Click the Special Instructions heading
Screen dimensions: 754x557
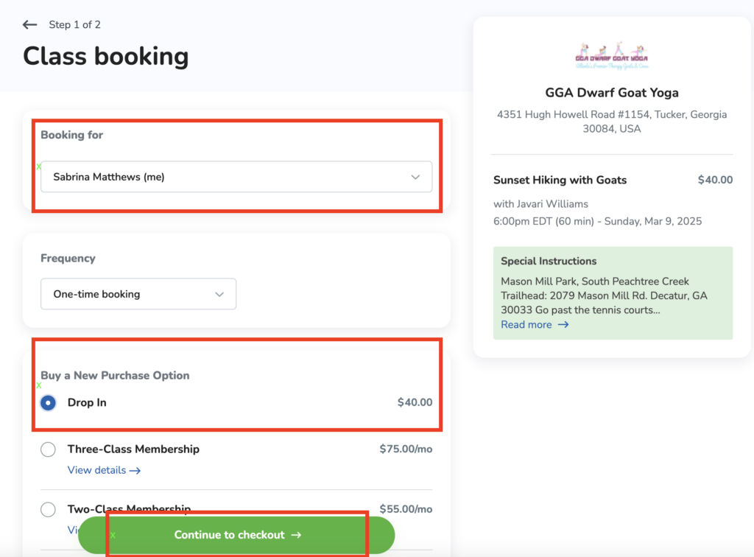[x=549, y=261]
